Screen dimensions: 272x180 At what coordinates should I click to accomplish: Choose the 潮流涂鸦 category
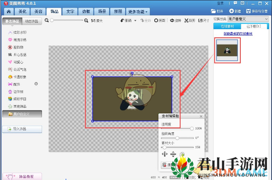17,40
